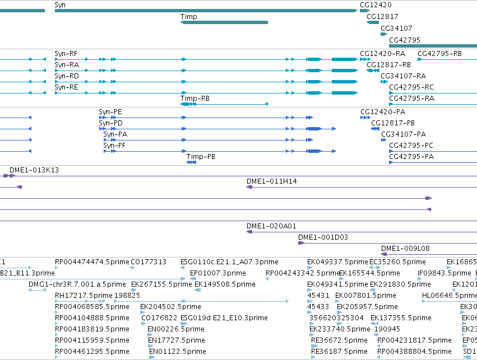Select the DME1-001D03 clone label
The image size is (477, 360).
tap(323, 237)
